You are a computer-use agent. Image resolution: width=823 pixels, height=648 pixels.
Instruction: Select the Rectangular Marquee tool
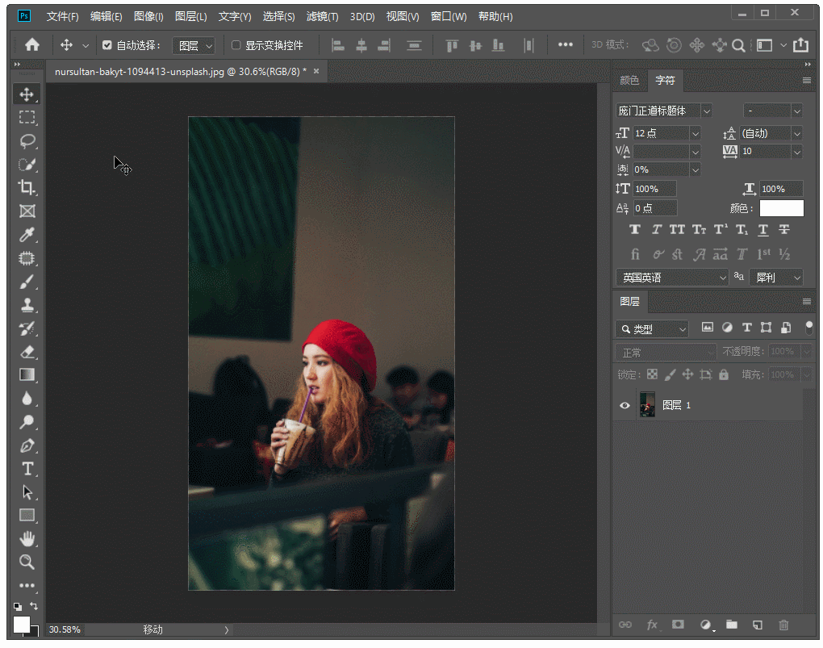click(27, 117)
